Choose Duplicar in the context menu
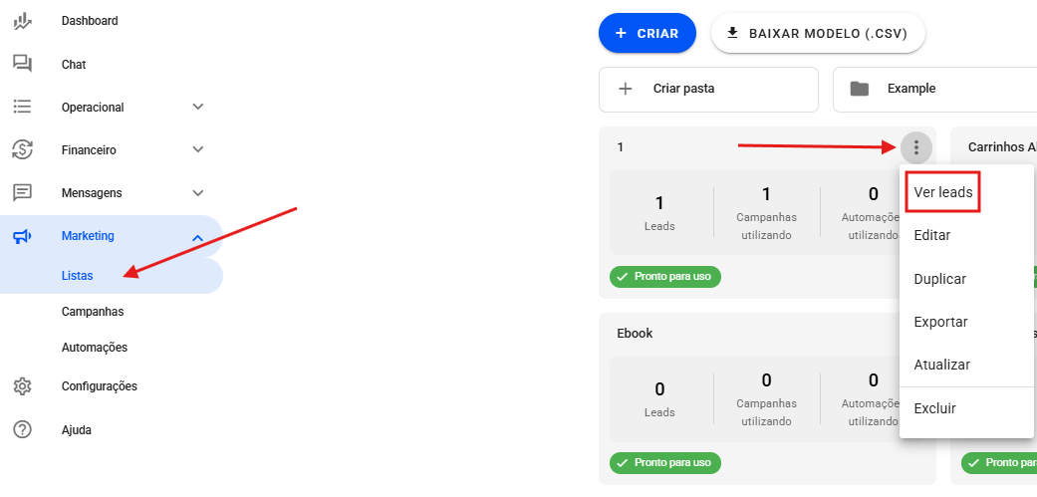Viewport: 1037px width, 497px height. (x=939, y=279)
